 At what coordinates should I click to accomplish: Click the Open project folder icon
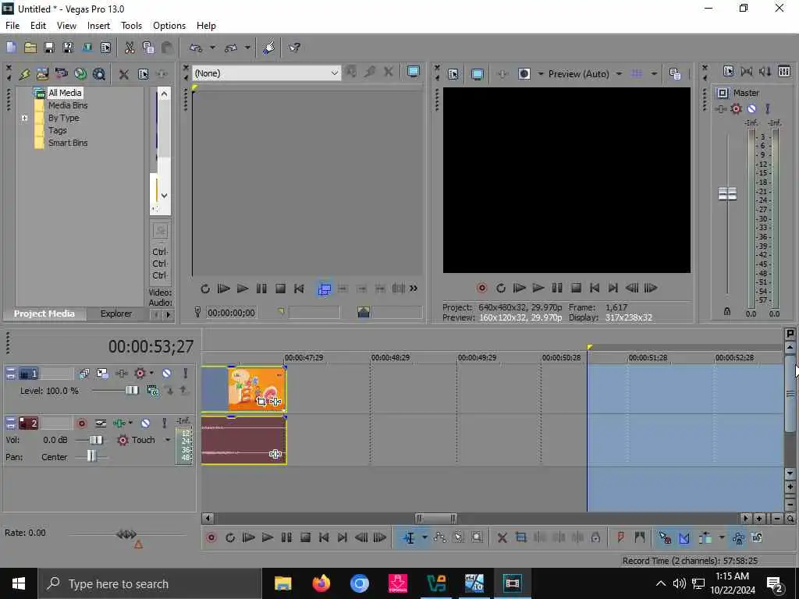click(x=30, y=48)
